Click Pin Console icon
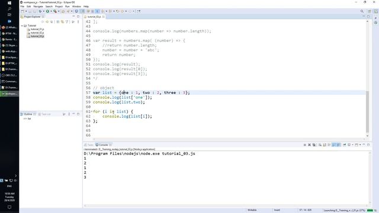The width and height of the screenshot is (379, 213). tap(344, 145)
